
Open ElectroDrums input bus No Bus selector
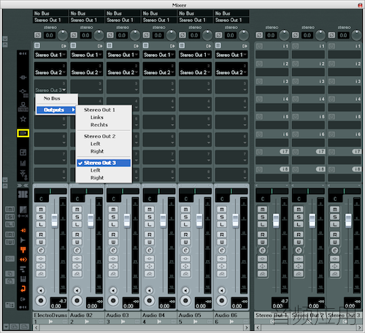point(50,13)
